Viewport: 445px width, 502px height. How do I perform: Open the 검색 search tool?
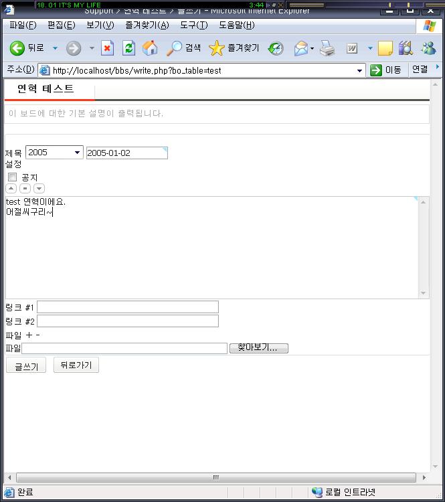tap(184, 48)
